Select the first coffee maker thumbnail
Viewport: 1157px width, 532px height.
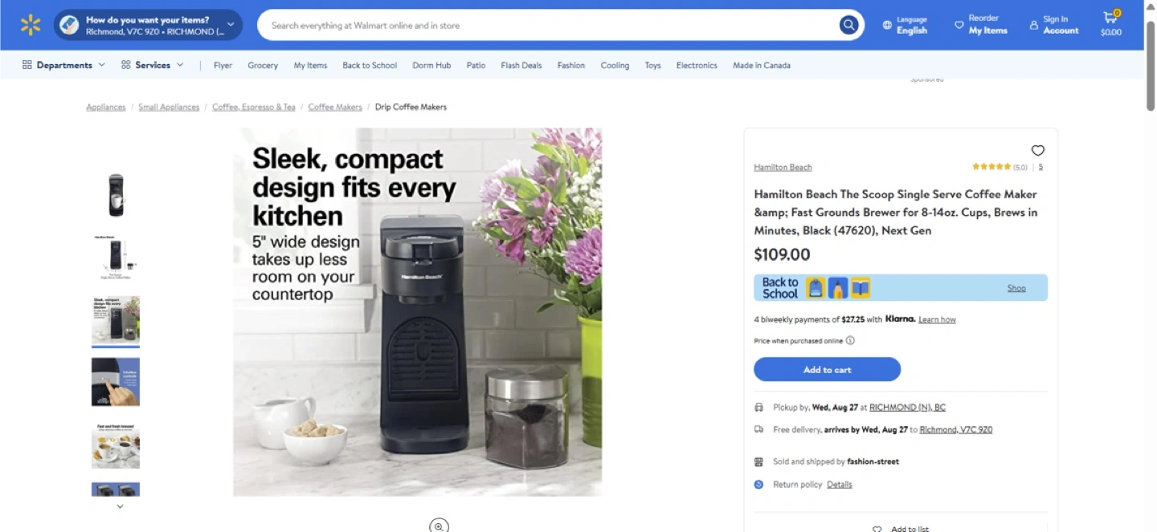(117, 195)
